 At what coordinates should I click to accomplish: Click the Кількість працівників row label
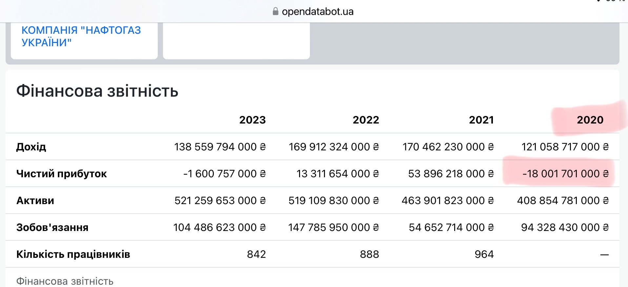tap(73, 254)
